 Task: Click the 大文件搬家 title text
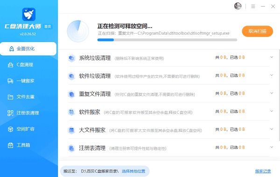[92, 130]
